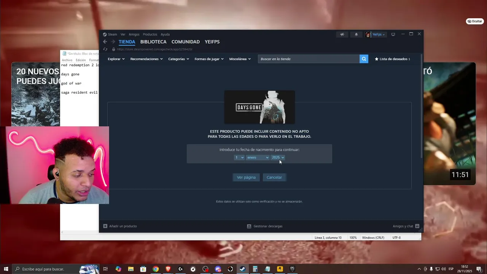Open the Productos menu in Steam
The image size is (487, 274).
(x=150, y=34)
